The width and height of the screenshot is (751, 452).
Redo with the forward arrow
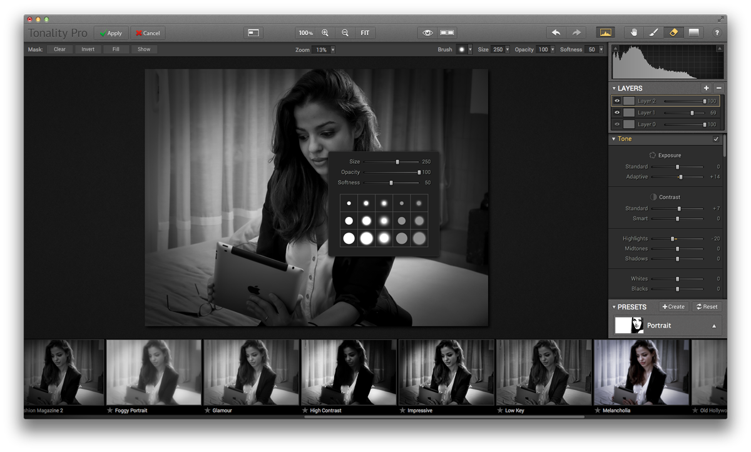pos(576,33)
